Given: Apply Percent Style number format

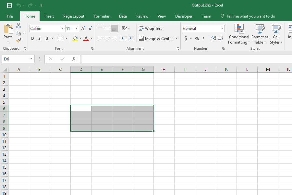Looking at the screenshot, I should pyautogui.click(x=197, y=38).
